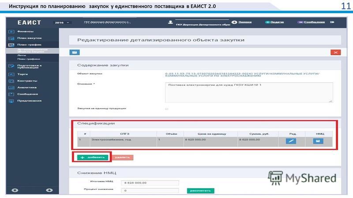This screenshot has width=353, height=198.
Task: Click the Аналитика chart icon
Action: coord(11,88)
